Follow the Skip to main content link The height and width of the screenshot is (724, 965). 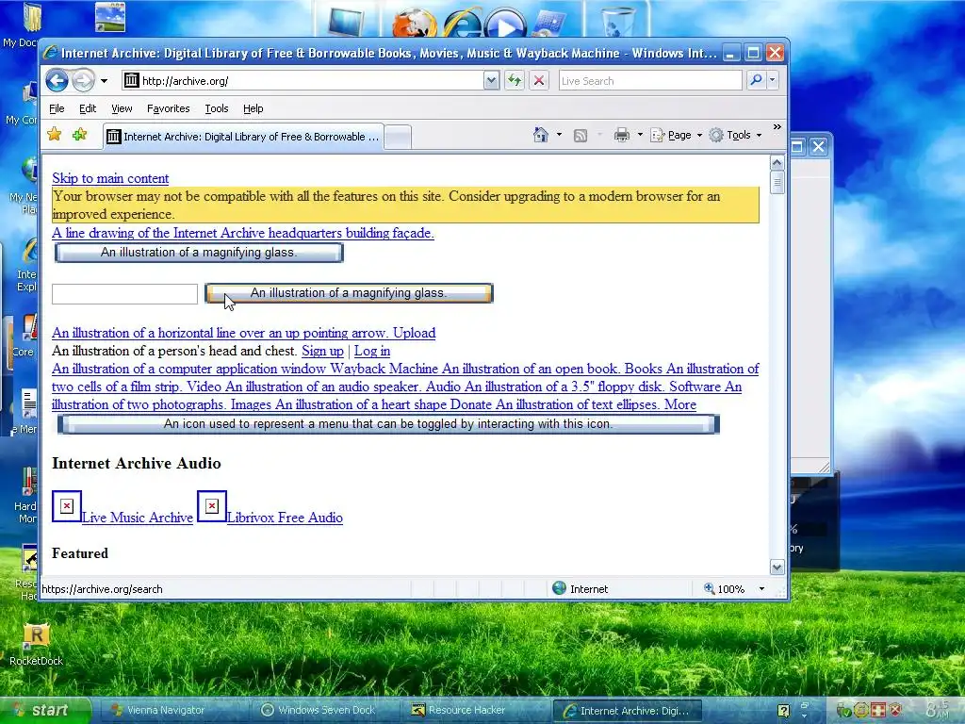(x=110, y=178)
